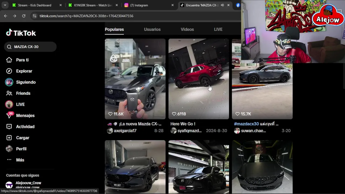Click heart icon on 6118 video

174,114
